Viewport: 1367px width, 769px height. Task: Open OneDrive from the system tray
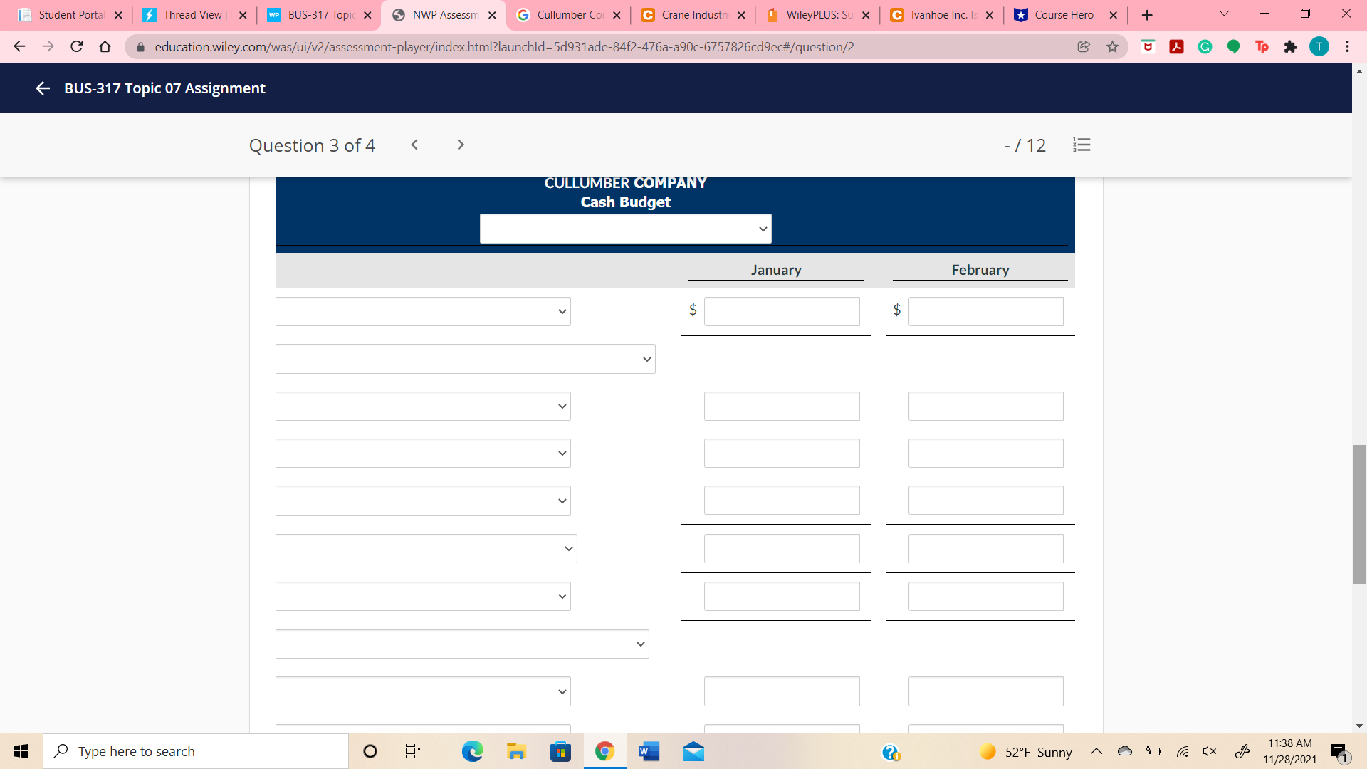pyautogui.click(x=1125, y=751)
